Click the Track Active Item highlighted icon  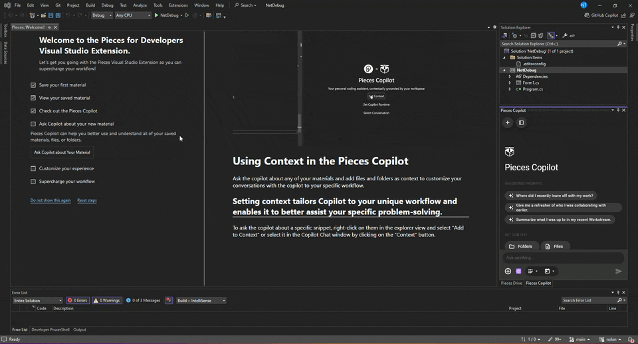(x=551, y=35)
